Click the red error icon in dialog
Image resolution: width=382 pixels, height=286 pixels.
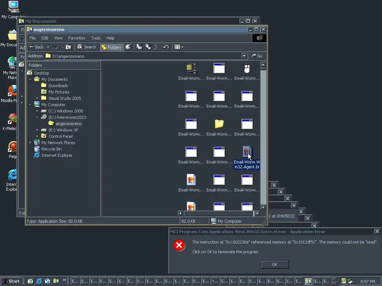179,245
